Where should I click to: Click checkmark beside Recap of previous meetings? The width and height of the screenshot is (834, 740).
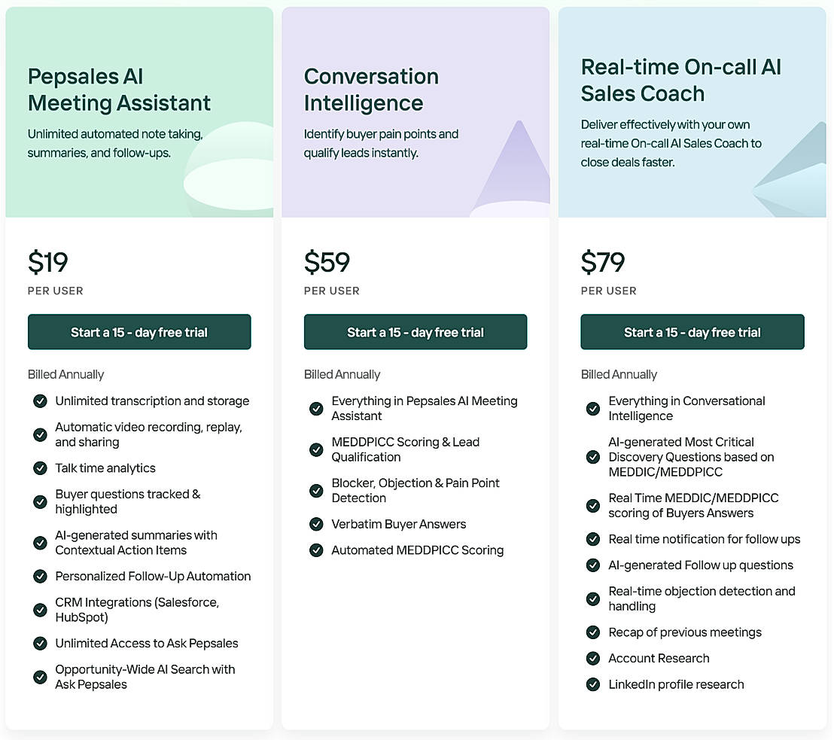pos(593,632)
